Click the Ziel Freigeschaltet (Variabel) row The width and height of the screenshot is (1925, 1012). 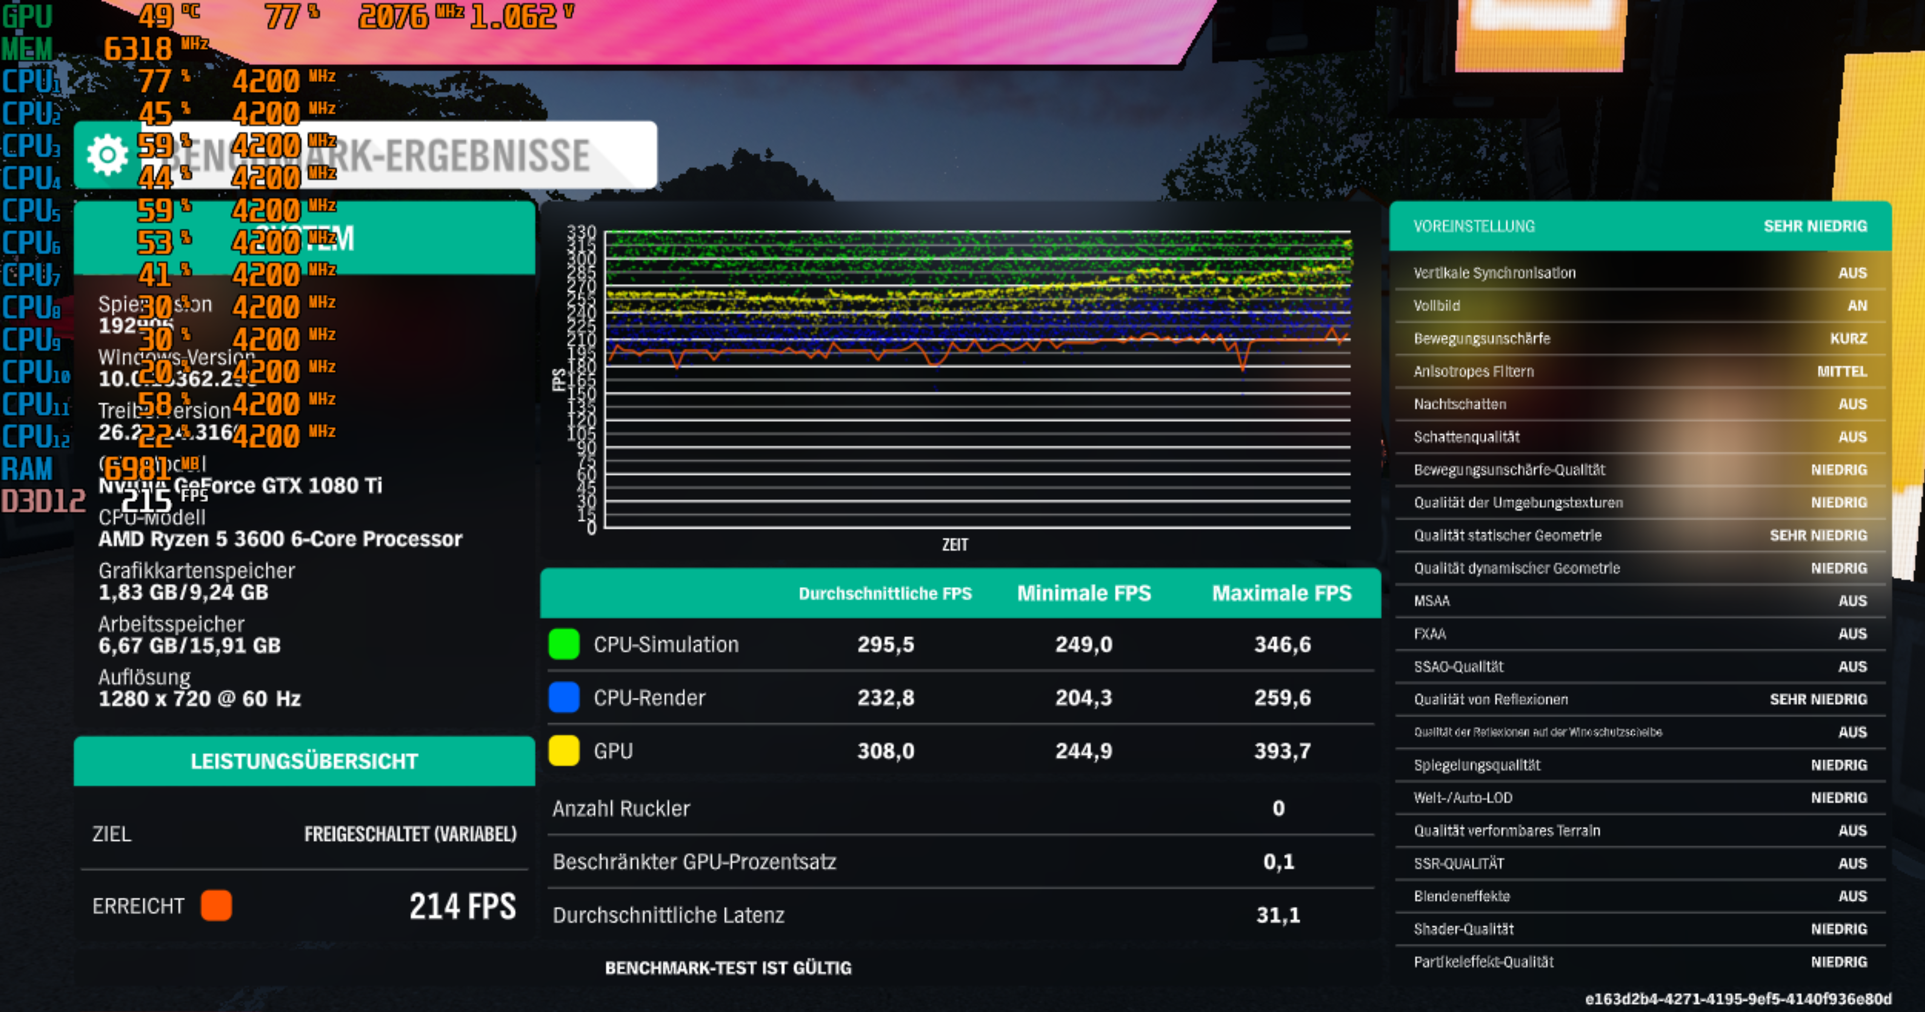tap(304, 834)
